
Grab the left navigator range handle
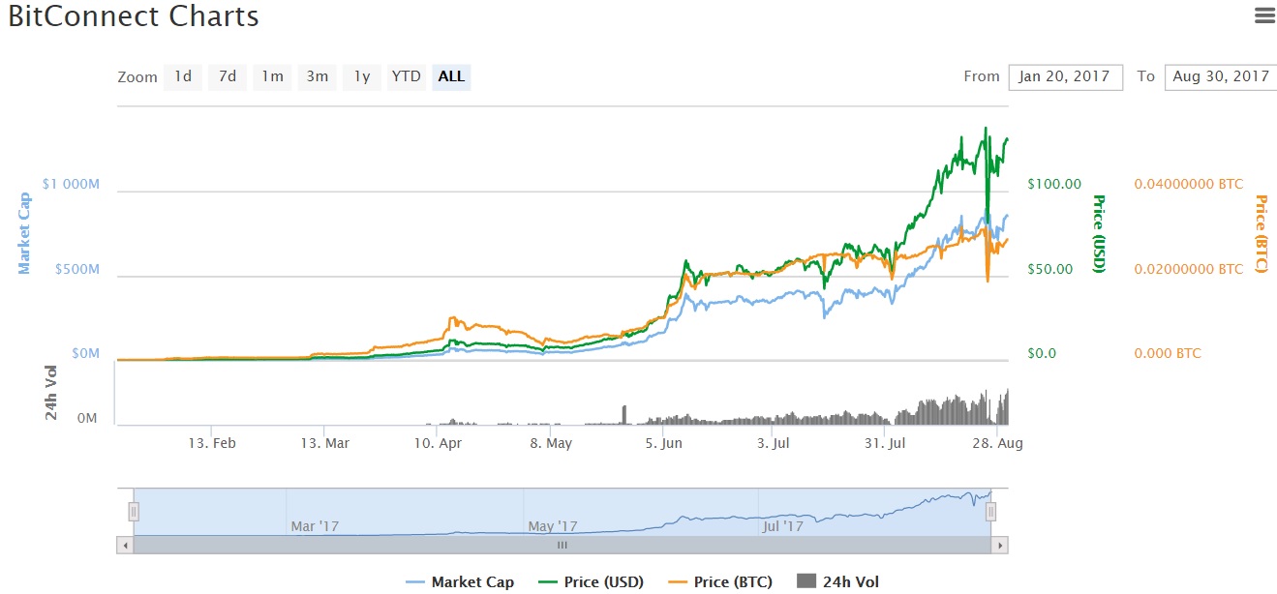tap(135, 512)
